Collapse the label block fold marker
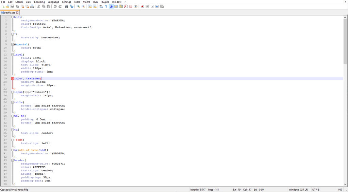Viewport: 348px width, 192px height. tap(13, 55)
